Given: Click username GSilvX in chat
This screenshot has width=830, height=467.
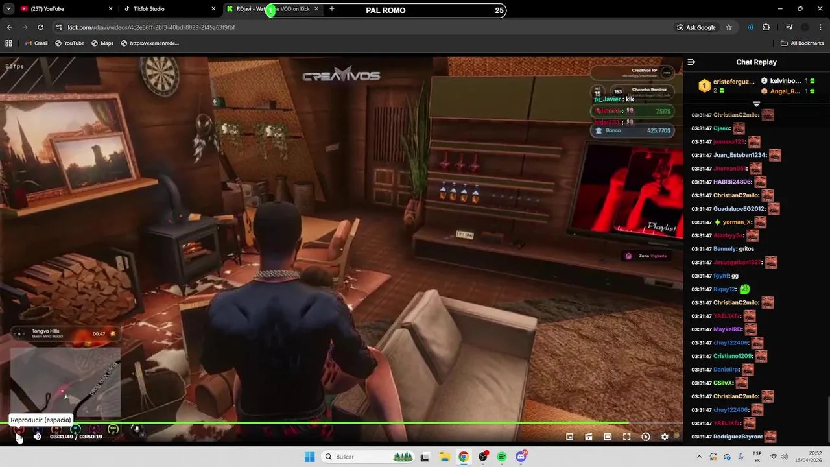Looking at the screenshot, I should tap(723, 383).
